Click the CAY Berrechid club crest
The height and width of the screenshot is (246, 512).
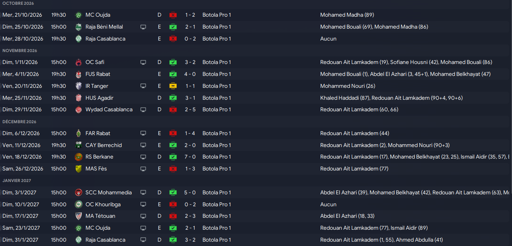pos(78,145)
